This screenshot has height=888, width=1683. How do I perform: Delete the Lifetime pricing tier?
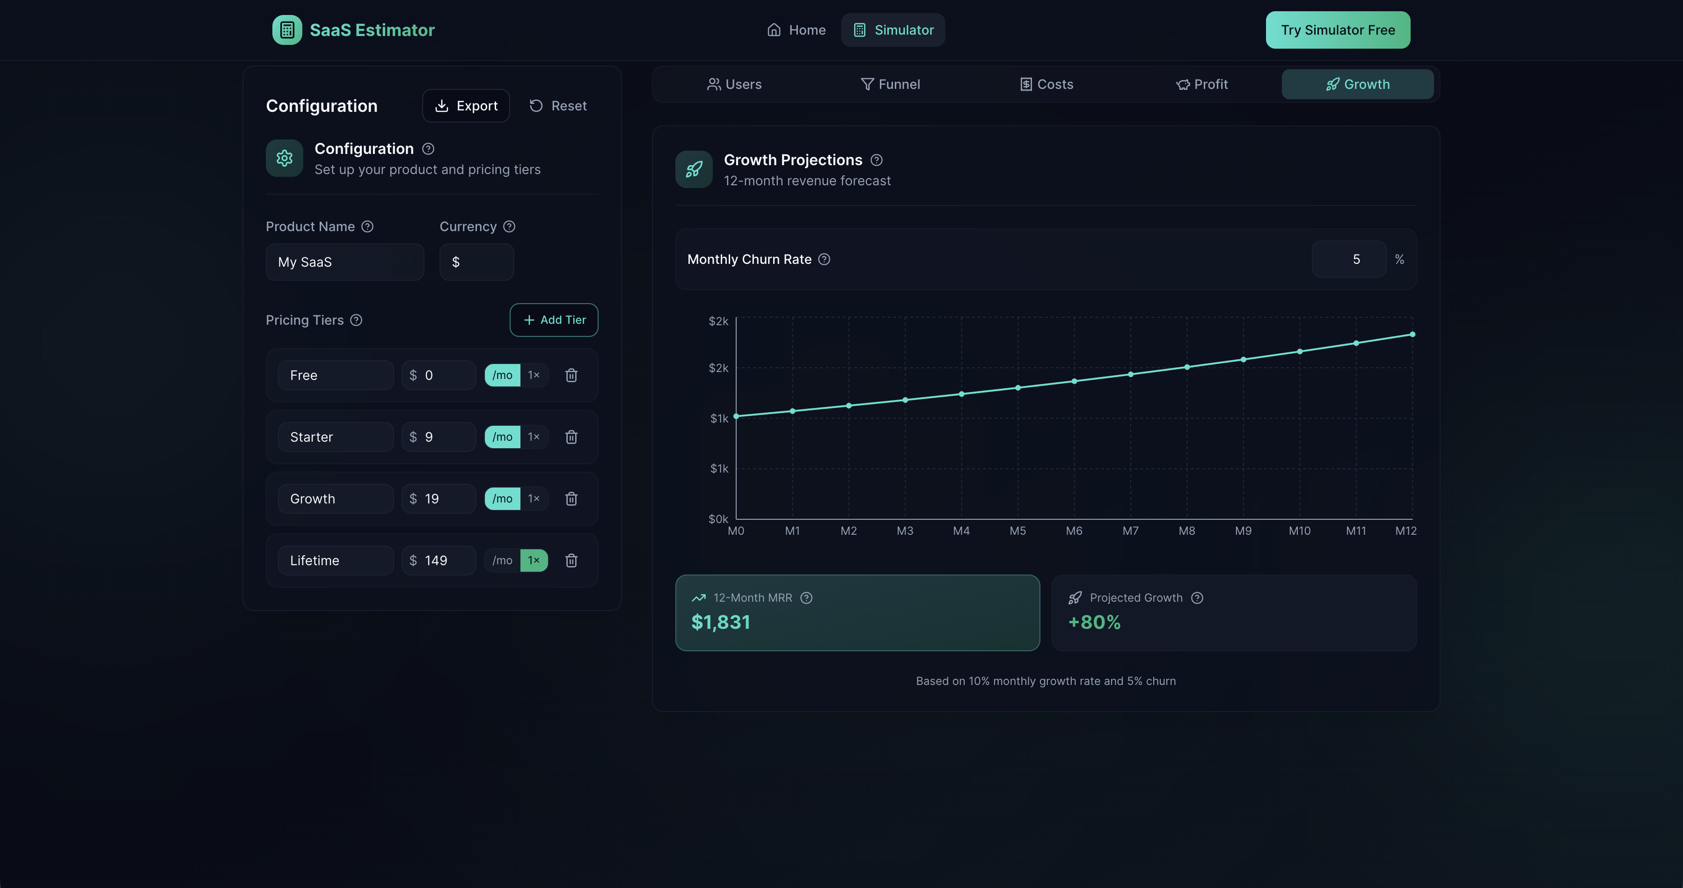click(571, 560)
